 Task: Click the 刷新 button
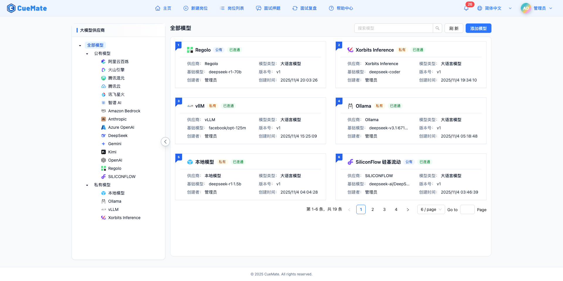454,28
